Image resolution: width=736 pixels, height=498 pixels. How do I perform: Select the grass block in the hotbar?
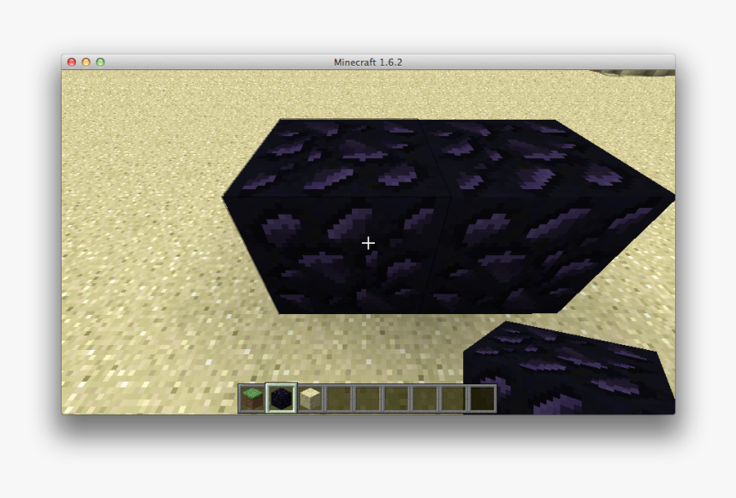[x=251, y=400]
